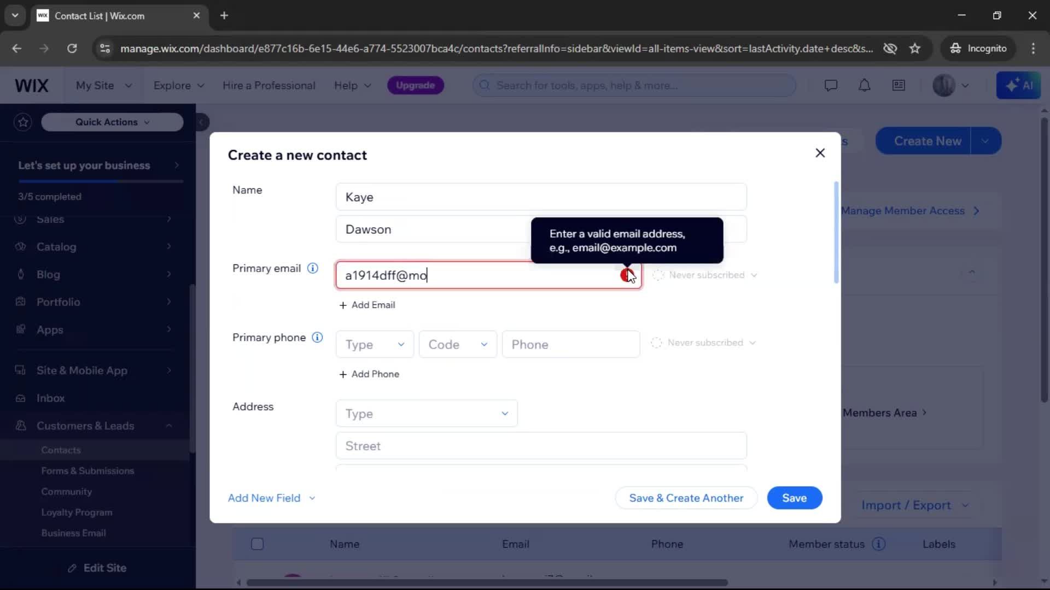
Task: Click the Member status info icon
Action: point(879,545)
